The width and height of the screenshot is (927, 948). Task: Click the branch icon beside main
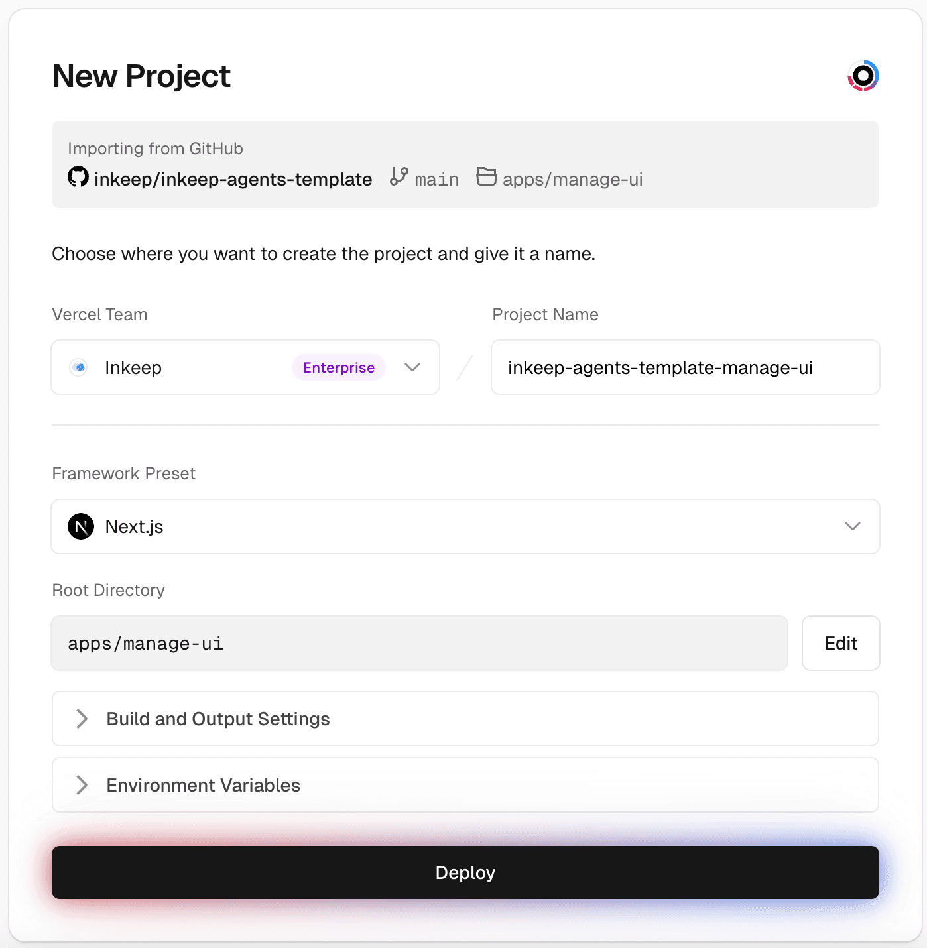coord(398,178)
